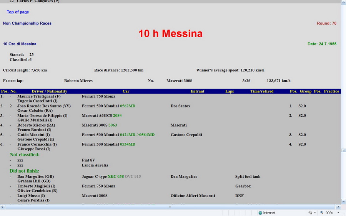This screenshot has height=216, width=346.
Task: Click the 'Officine Alfieri Maserati' entrant
Action: click(193, 196)
